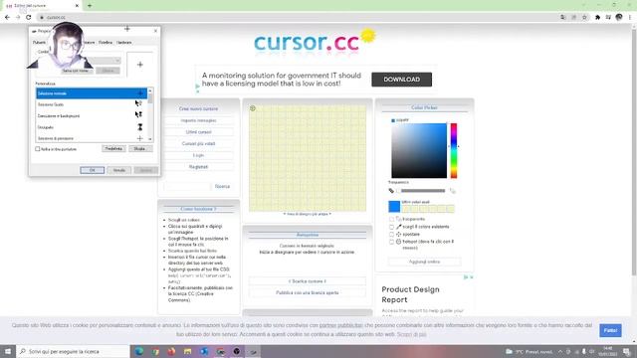Image resolution: width=637 pixels, height=358 pixels.
Task: Click the current blue color swatch
Action: click(394, 207)
